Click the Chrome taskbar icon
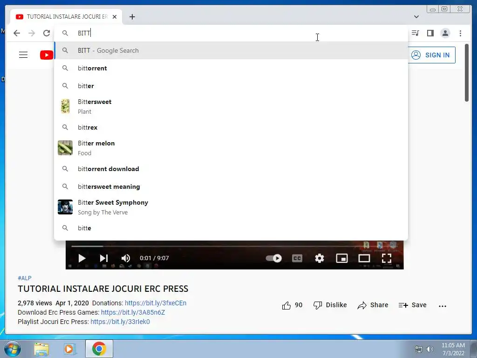Viewport: 477px width, 358px height. click(99, 349)
